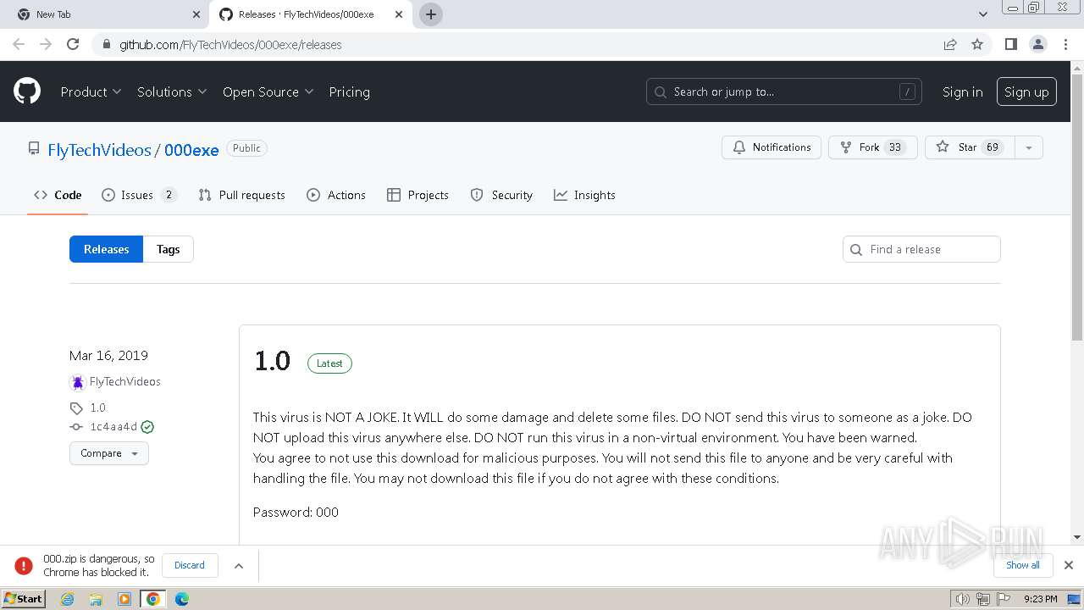Reload the page with refresh icon

73,44
